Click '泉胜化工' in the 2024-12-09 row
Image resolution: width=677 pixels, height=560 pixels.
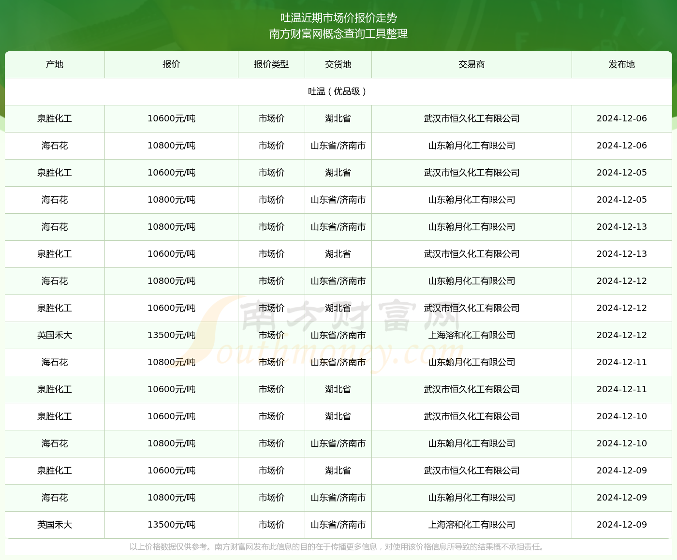[x=55, y=471]
